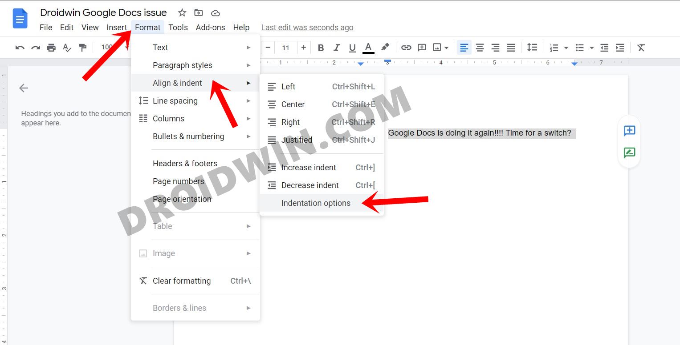This screenshot has width=680, height=345.
Task: Click decrease indent toolbar icon
Action: (604, 48)
